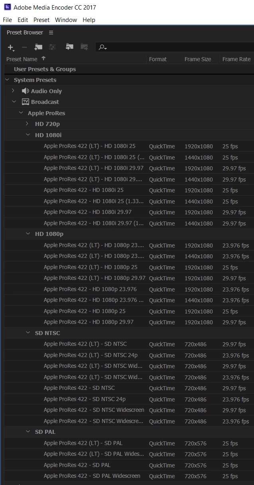Select Apple ProRes 422 - SD NTSC 24p
The width and height of the screenshot is (254, 485).
[x=129, y=399]
